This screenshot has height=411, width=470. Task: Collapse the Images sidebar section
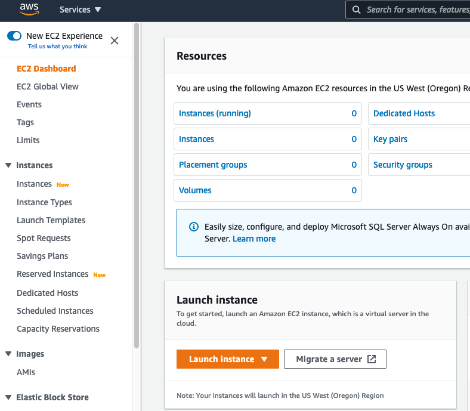(x=8, y=354)
